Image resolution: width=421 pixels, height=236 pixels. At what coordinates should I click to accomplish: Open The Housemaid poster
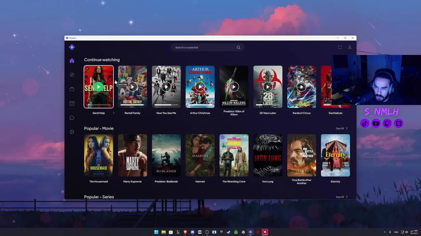coord(98,155)
